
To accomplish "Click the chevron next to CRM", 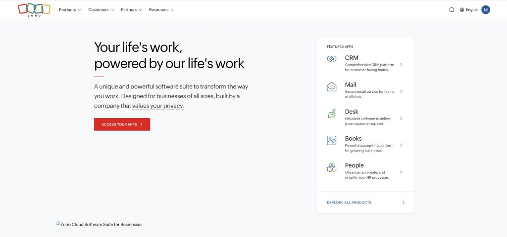I will tap(401, 65).
